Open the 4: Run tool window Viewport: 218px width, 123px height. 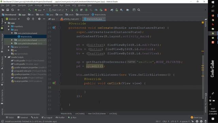pos(72,118)
